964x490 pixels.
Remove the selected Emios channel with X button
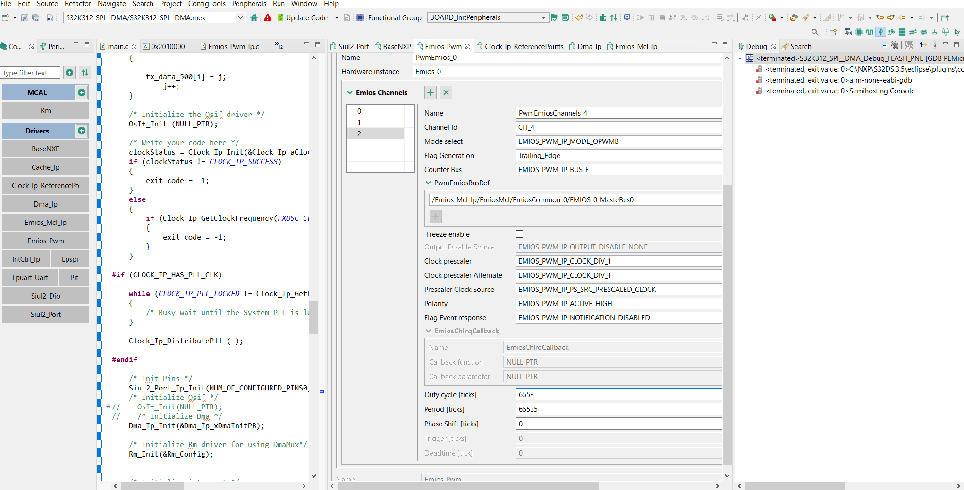[446, 92]
